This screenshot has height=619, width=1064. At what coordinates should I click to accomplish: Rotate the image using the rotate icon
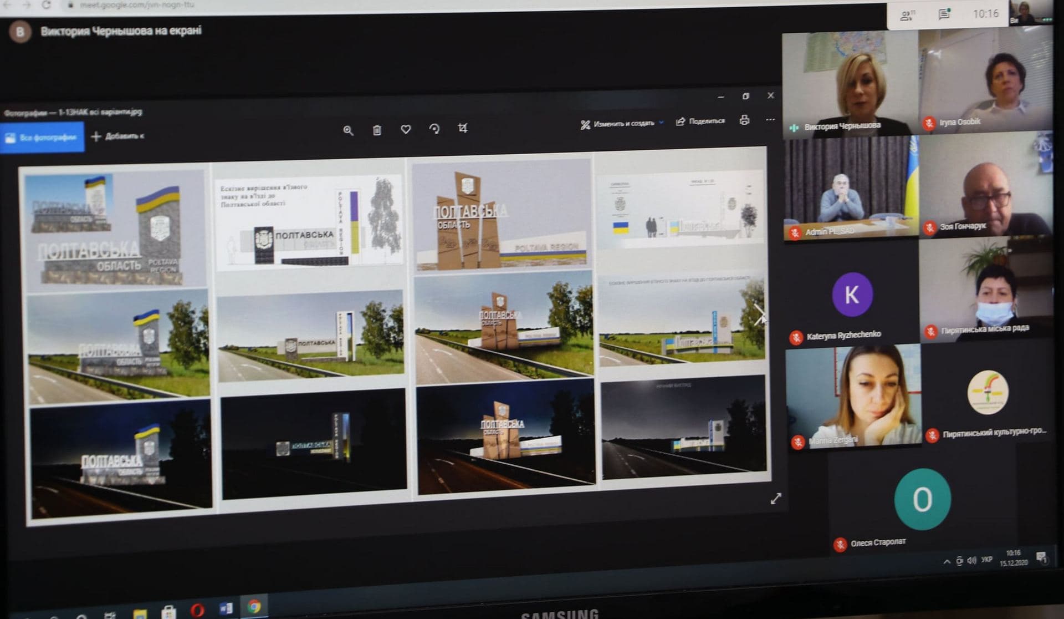(434, 129)
